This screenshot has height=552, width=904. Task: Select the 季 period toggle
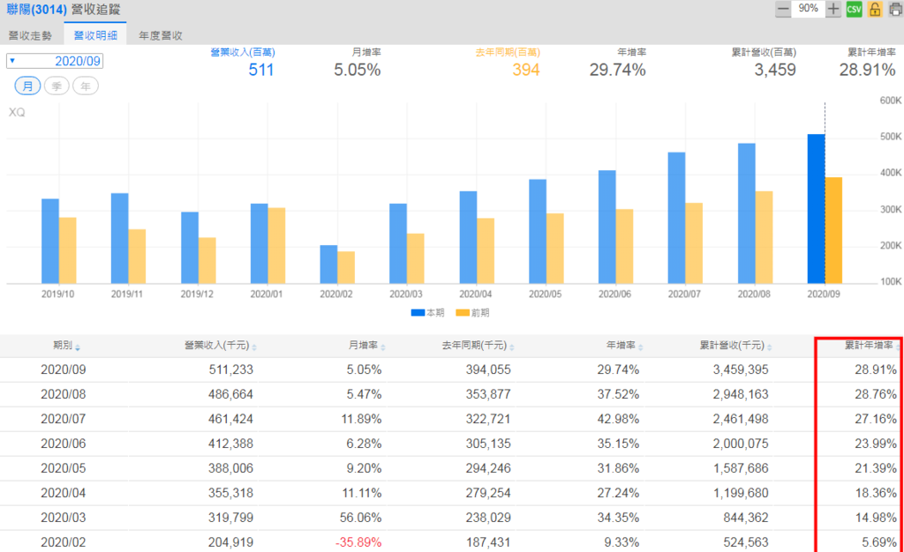coord(56,86)
